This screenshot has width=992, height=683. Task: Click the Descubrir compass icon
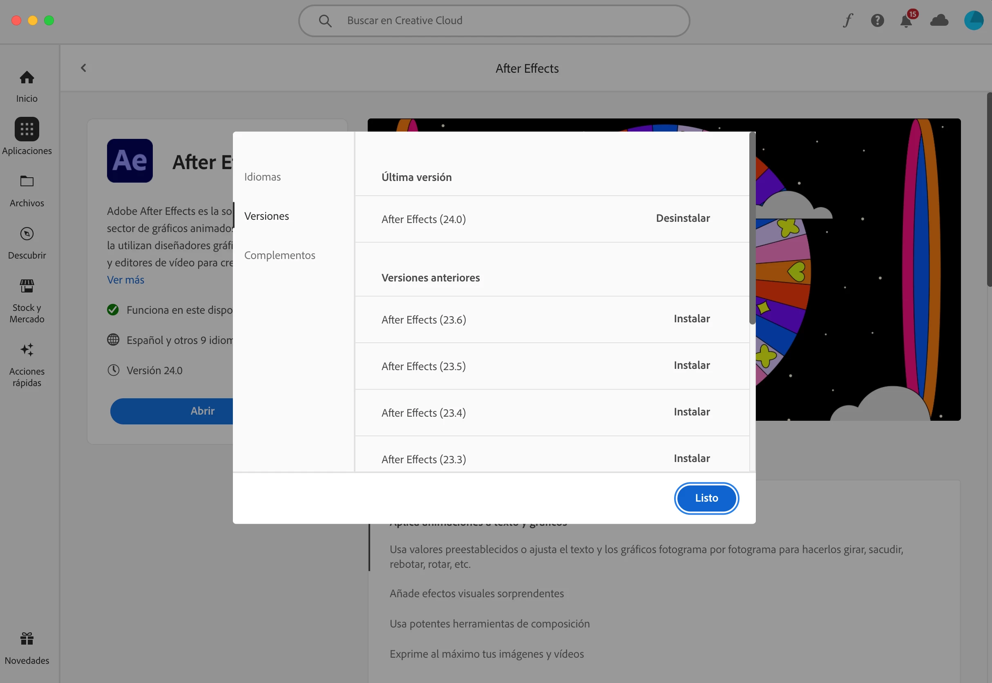point(27,234)
